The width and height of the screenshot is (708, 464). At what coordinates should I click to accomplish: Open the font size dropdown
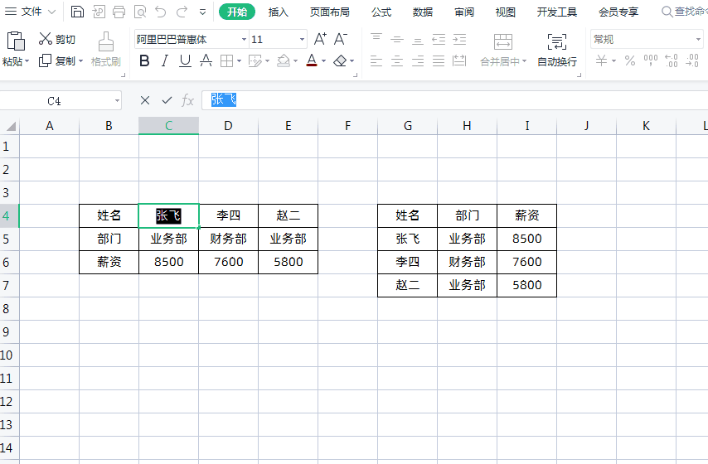point(302,40)
